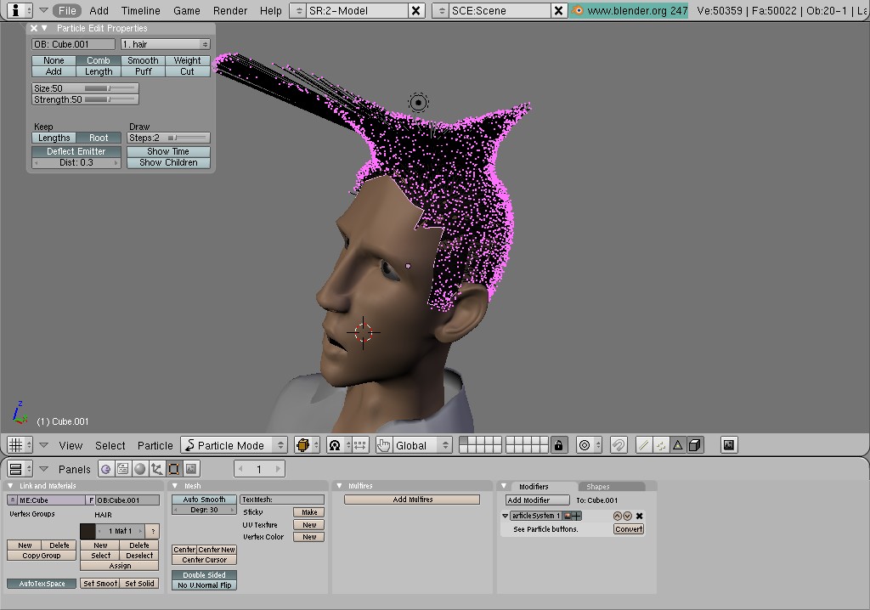
Task: Select the Smooth particle brush
Action: 143,60
